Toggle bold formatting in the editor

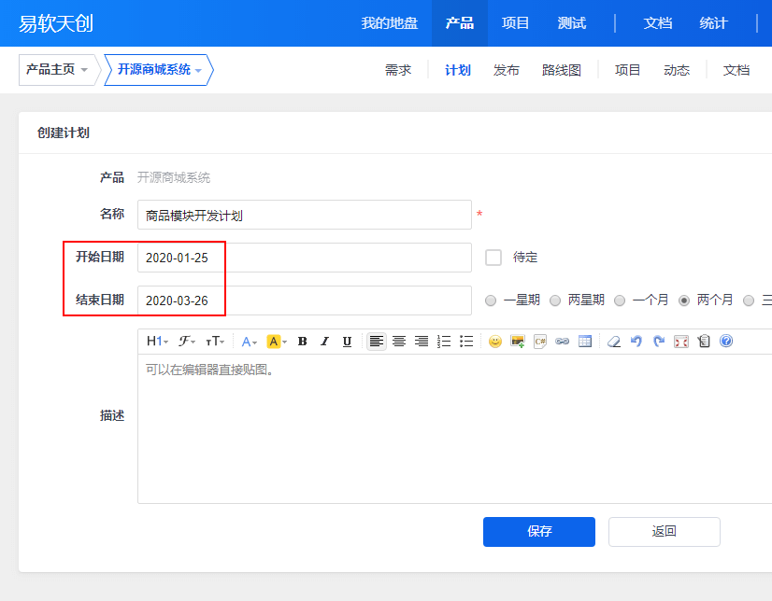(302, 342)
